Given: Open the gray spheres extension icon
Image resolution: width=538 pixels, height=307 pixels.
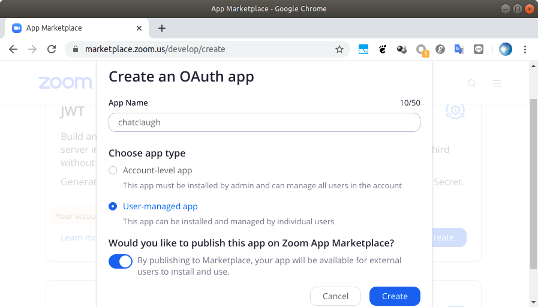Looking at the screenshot, I should (x=402, y=49).
